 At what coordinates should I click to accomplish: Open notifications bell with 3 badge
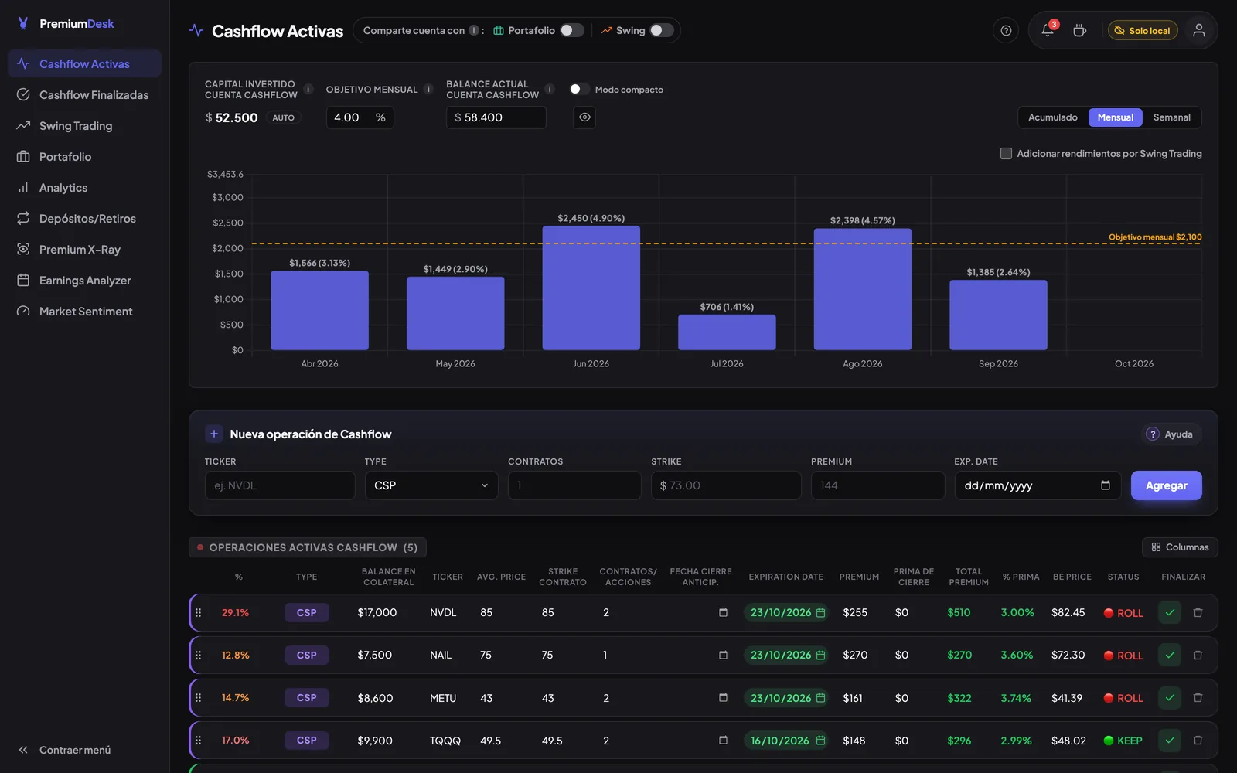click(1048, 30)
